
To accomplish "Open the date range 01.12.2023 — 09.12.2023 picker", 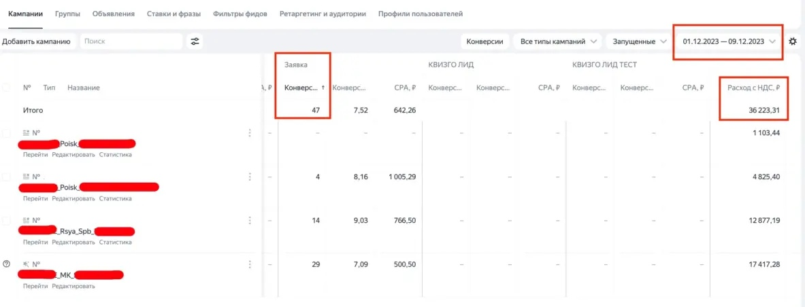I will tap(729, 41).
